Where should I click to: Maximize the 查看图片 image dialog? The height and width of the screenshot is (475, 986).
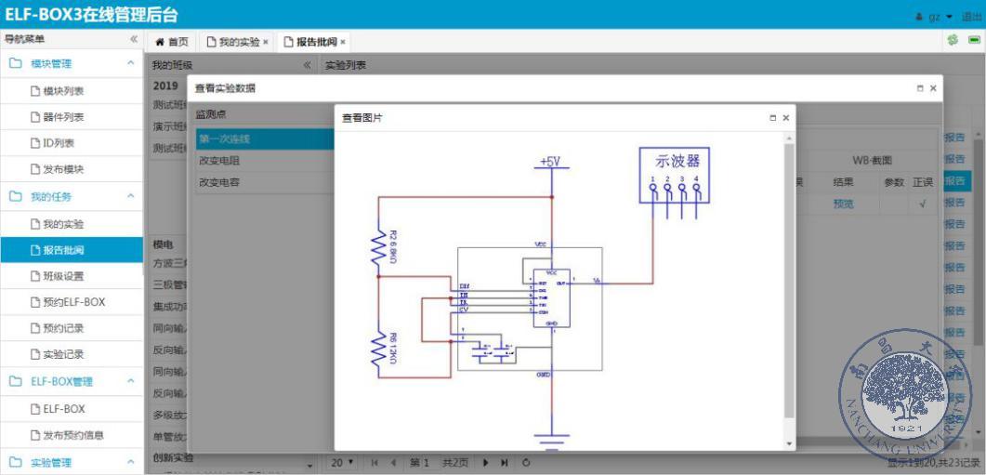(771, 118)
